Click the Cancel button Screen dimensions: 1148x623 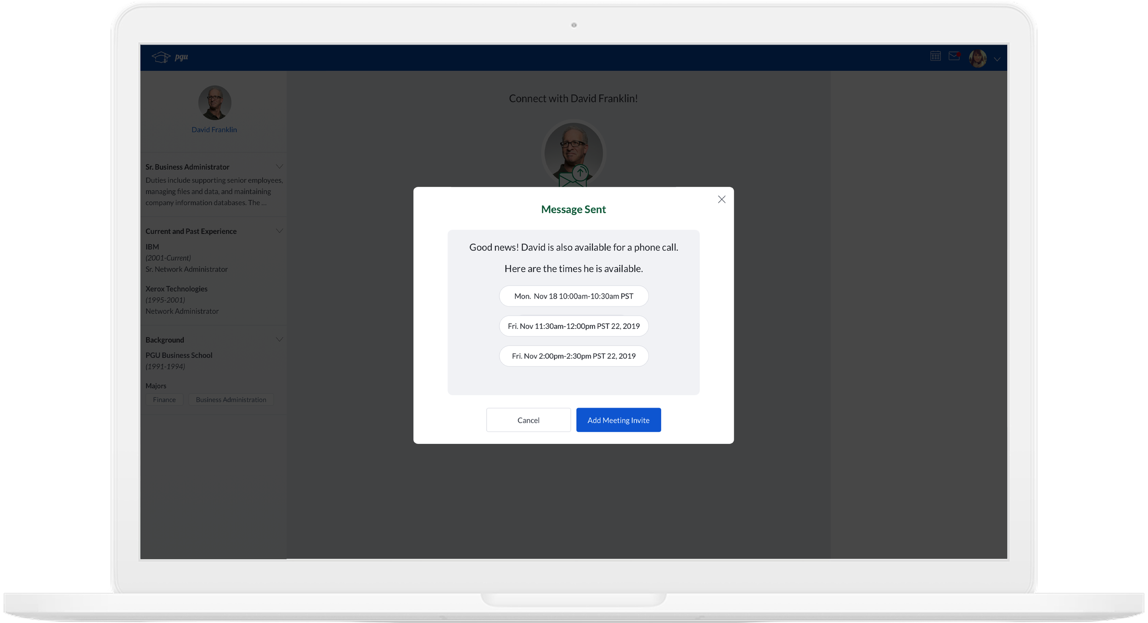pos(528,420)
